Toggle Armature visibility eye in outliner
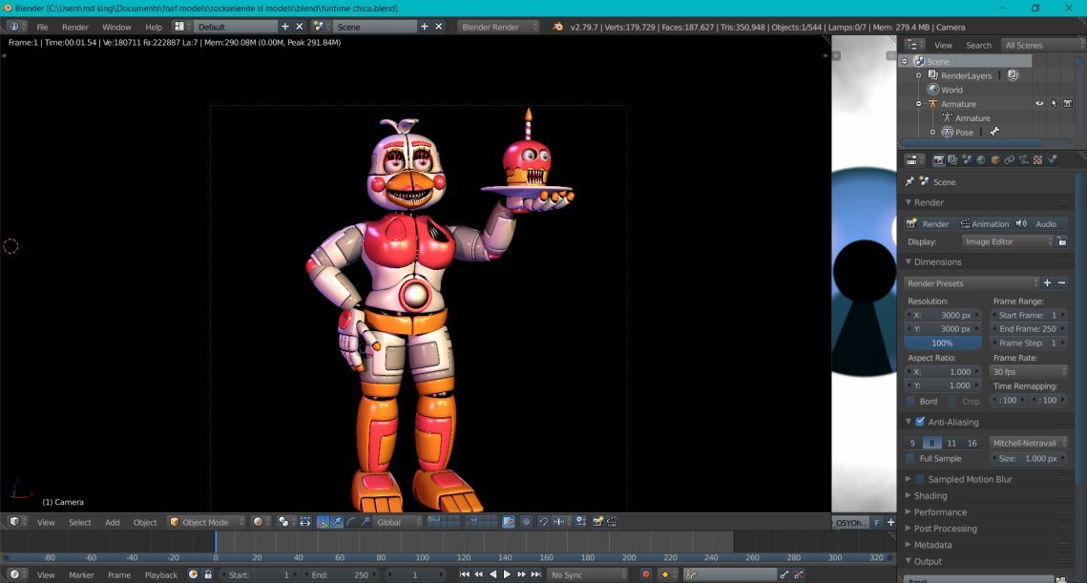 tap(1039, 103)
